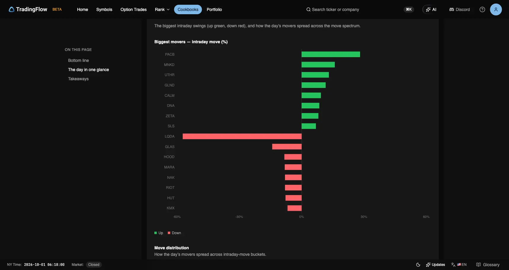The height and width of the screenshot is (270, 509).
Task: Jump to The day in one glance
Action: point(89,70)
